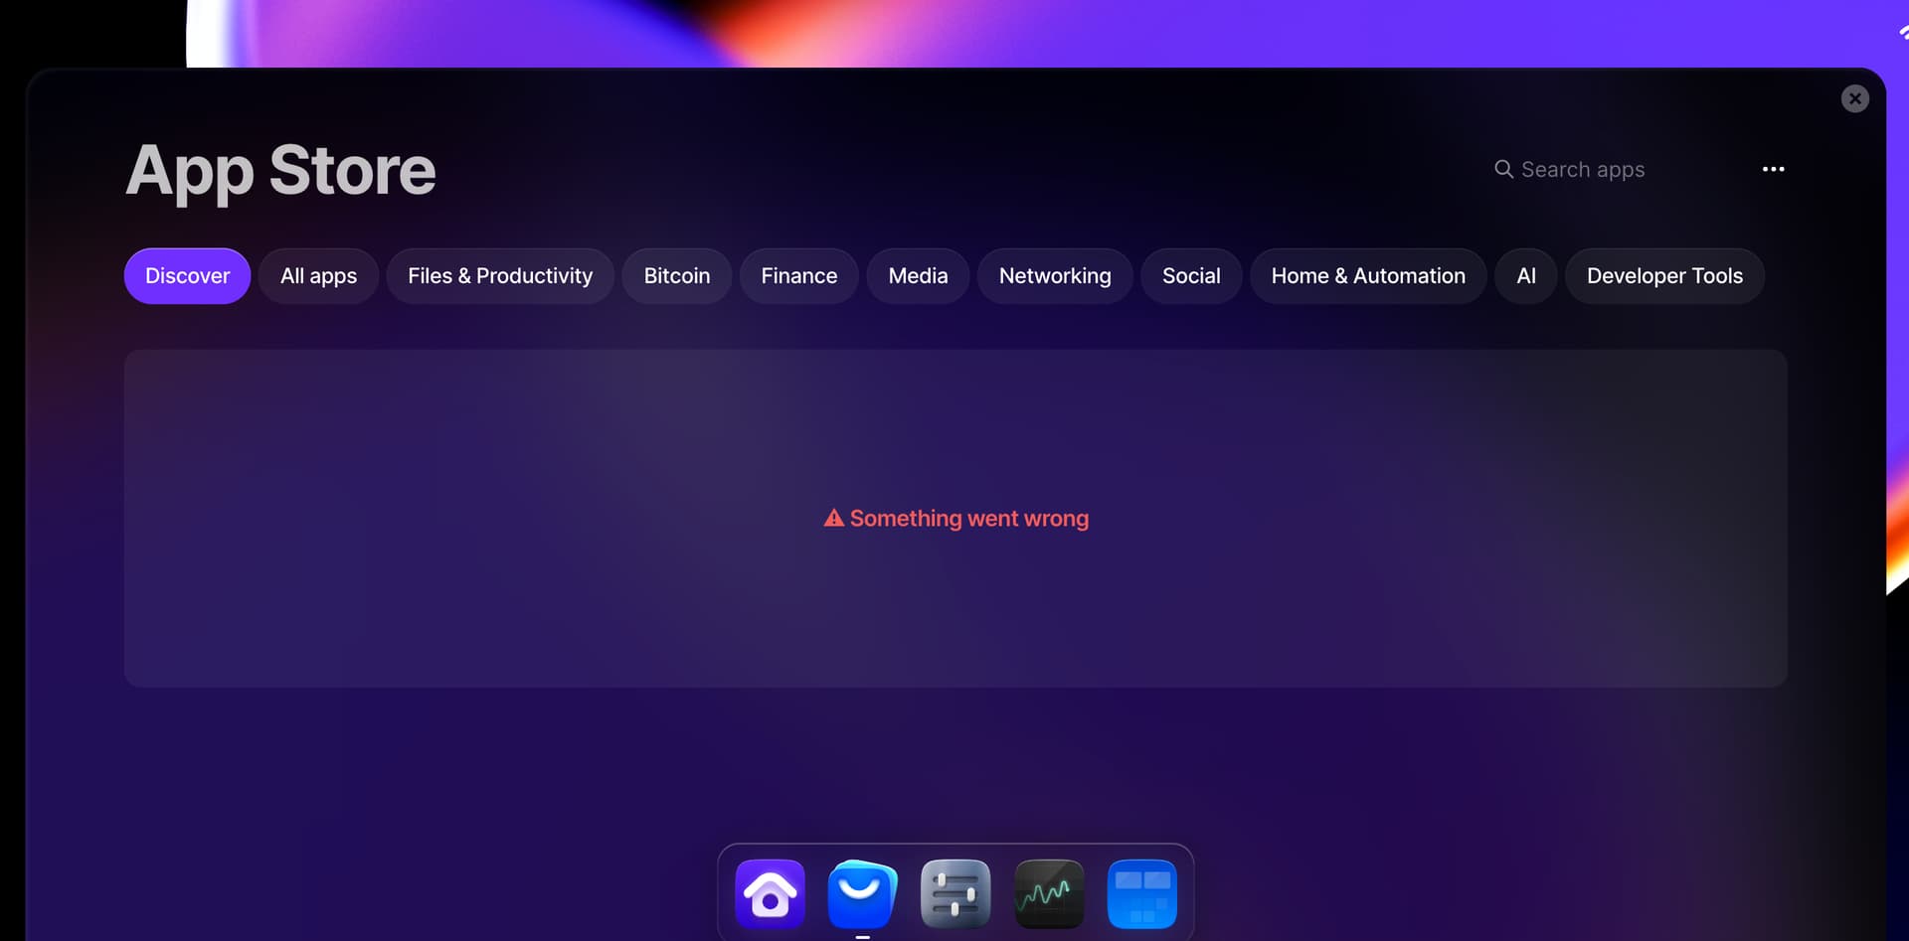Open the Home & Automation category
The width and height of the screenshot is (1909, 941).
1368,276
